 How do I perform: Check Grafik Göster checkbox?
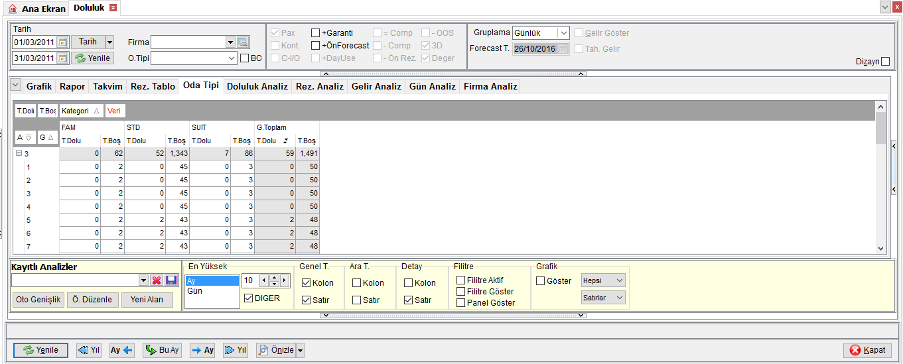pos(540,281)
